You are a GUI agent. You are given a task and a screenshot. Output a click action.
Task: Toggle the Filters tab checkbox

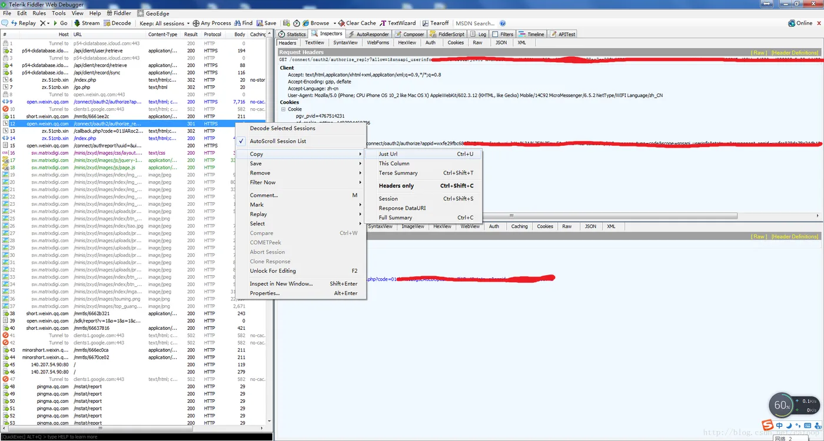(x=495, y=34)
